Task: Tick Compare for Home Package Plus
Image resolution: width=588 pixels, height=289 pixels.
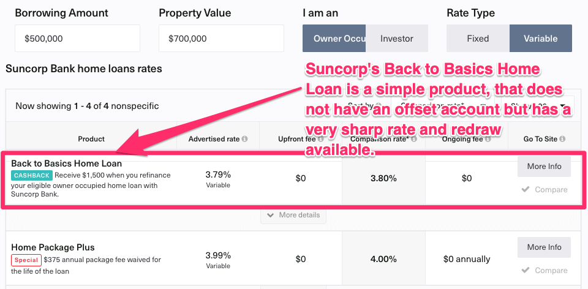Action: coord(545,270)
